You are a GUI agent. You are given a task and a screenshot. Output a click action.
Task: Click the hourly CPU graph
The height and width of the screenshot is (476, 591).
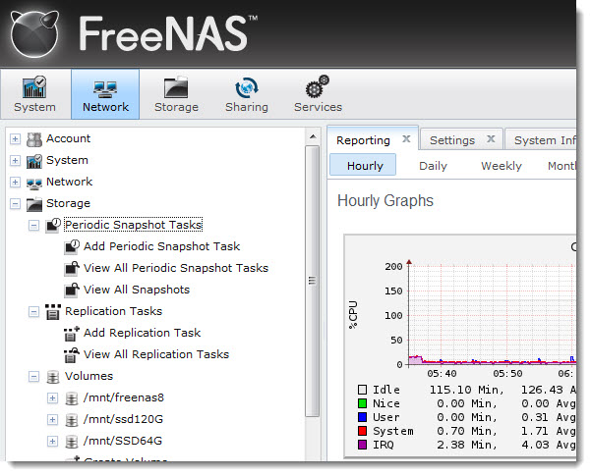[460, 345]
